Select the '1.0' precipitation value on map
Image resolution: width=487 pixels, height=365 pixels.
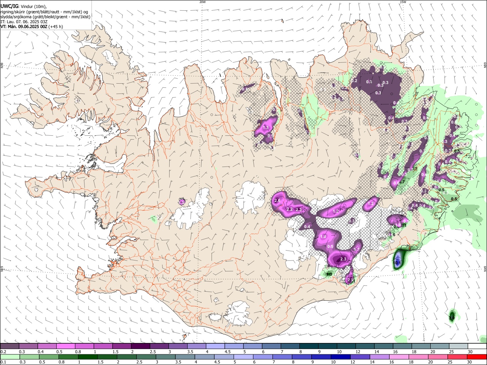(x=323, y=237)
